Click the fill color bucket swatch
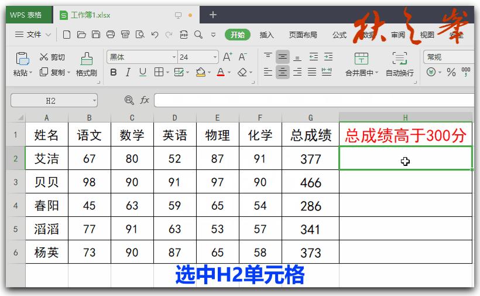The width and height of the screenshot is (480, 296). 201,72
